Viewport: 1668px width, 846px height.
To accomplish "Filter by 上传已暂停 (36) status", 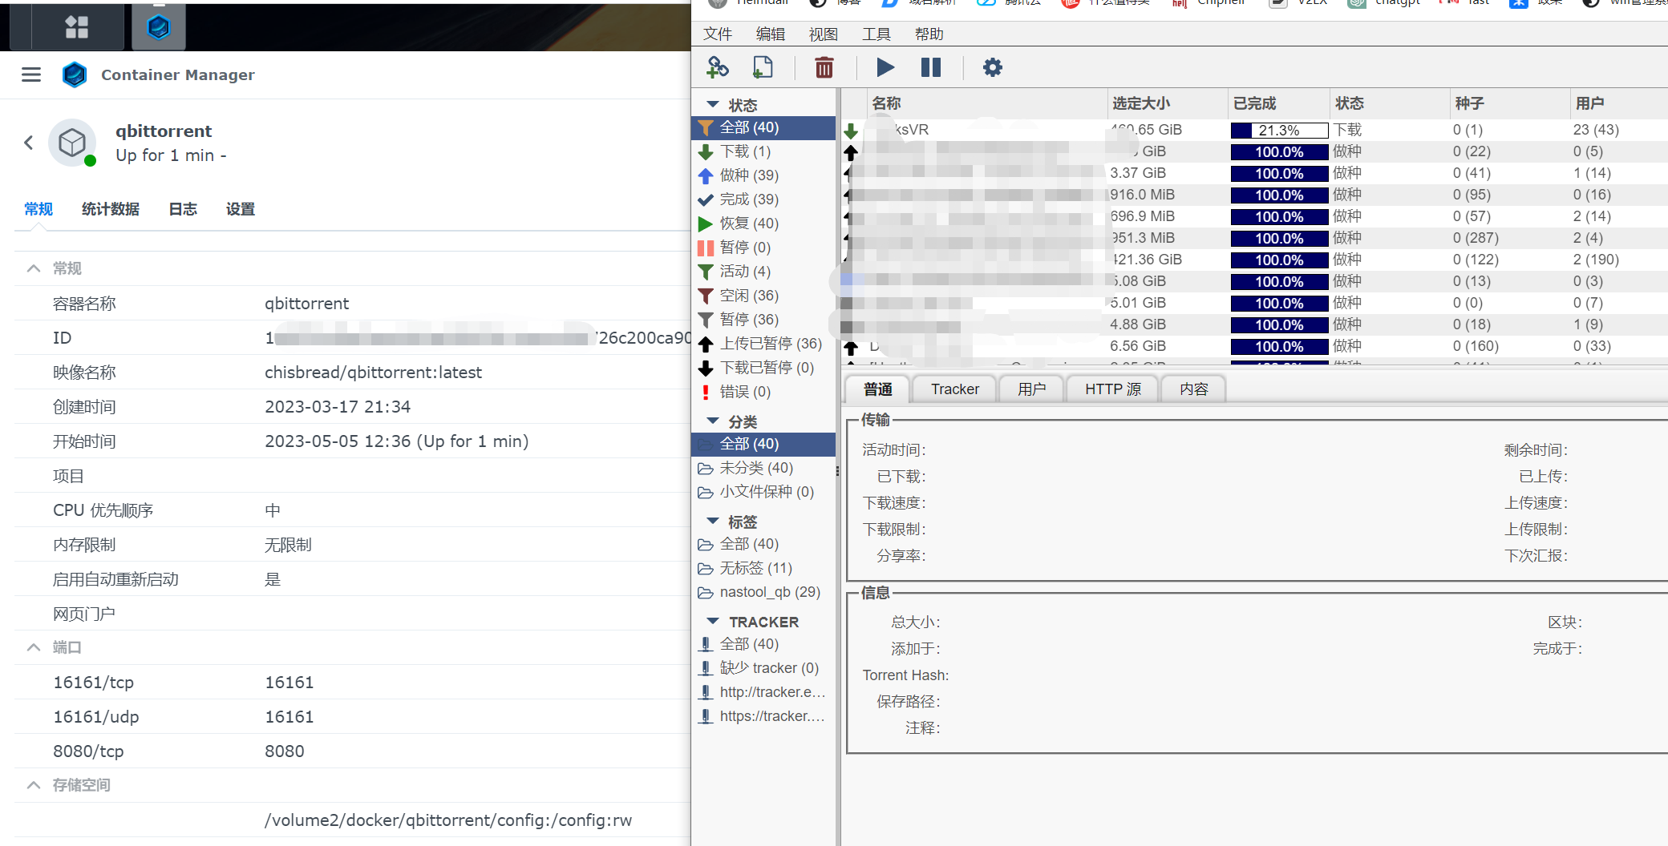I will (763, 344).
